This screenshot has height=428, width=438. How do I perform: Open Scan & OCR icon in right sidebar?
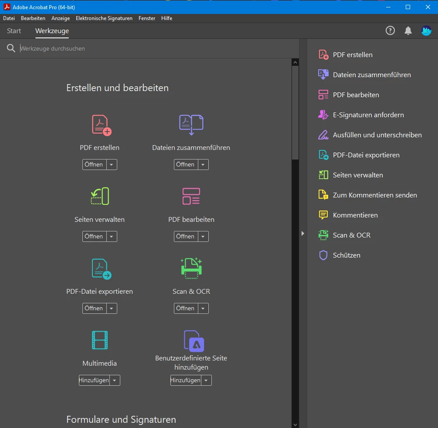tap(323, 235)
